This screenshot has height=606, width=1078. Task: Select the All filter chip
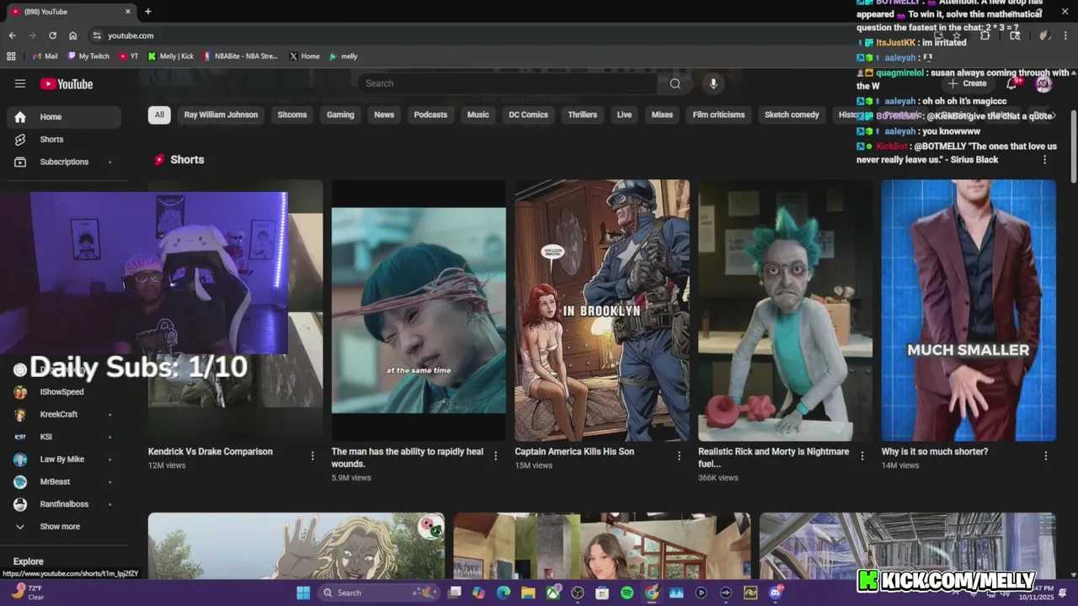(x=159, y=114)
